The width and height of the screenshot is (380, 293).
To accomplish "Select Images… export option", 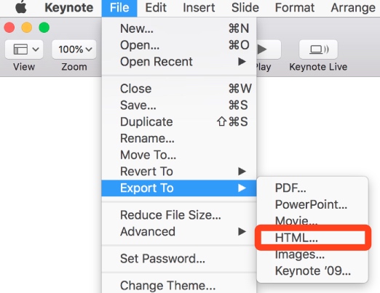I will click(312, 254).
